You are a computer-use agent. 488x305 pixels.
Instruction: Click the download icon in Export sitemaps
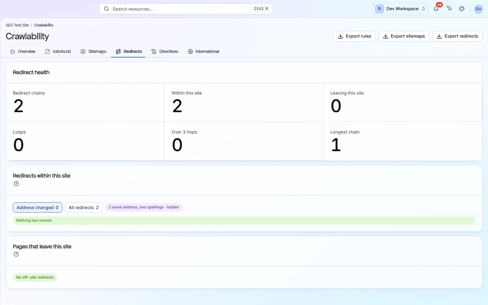pos(386,36)
